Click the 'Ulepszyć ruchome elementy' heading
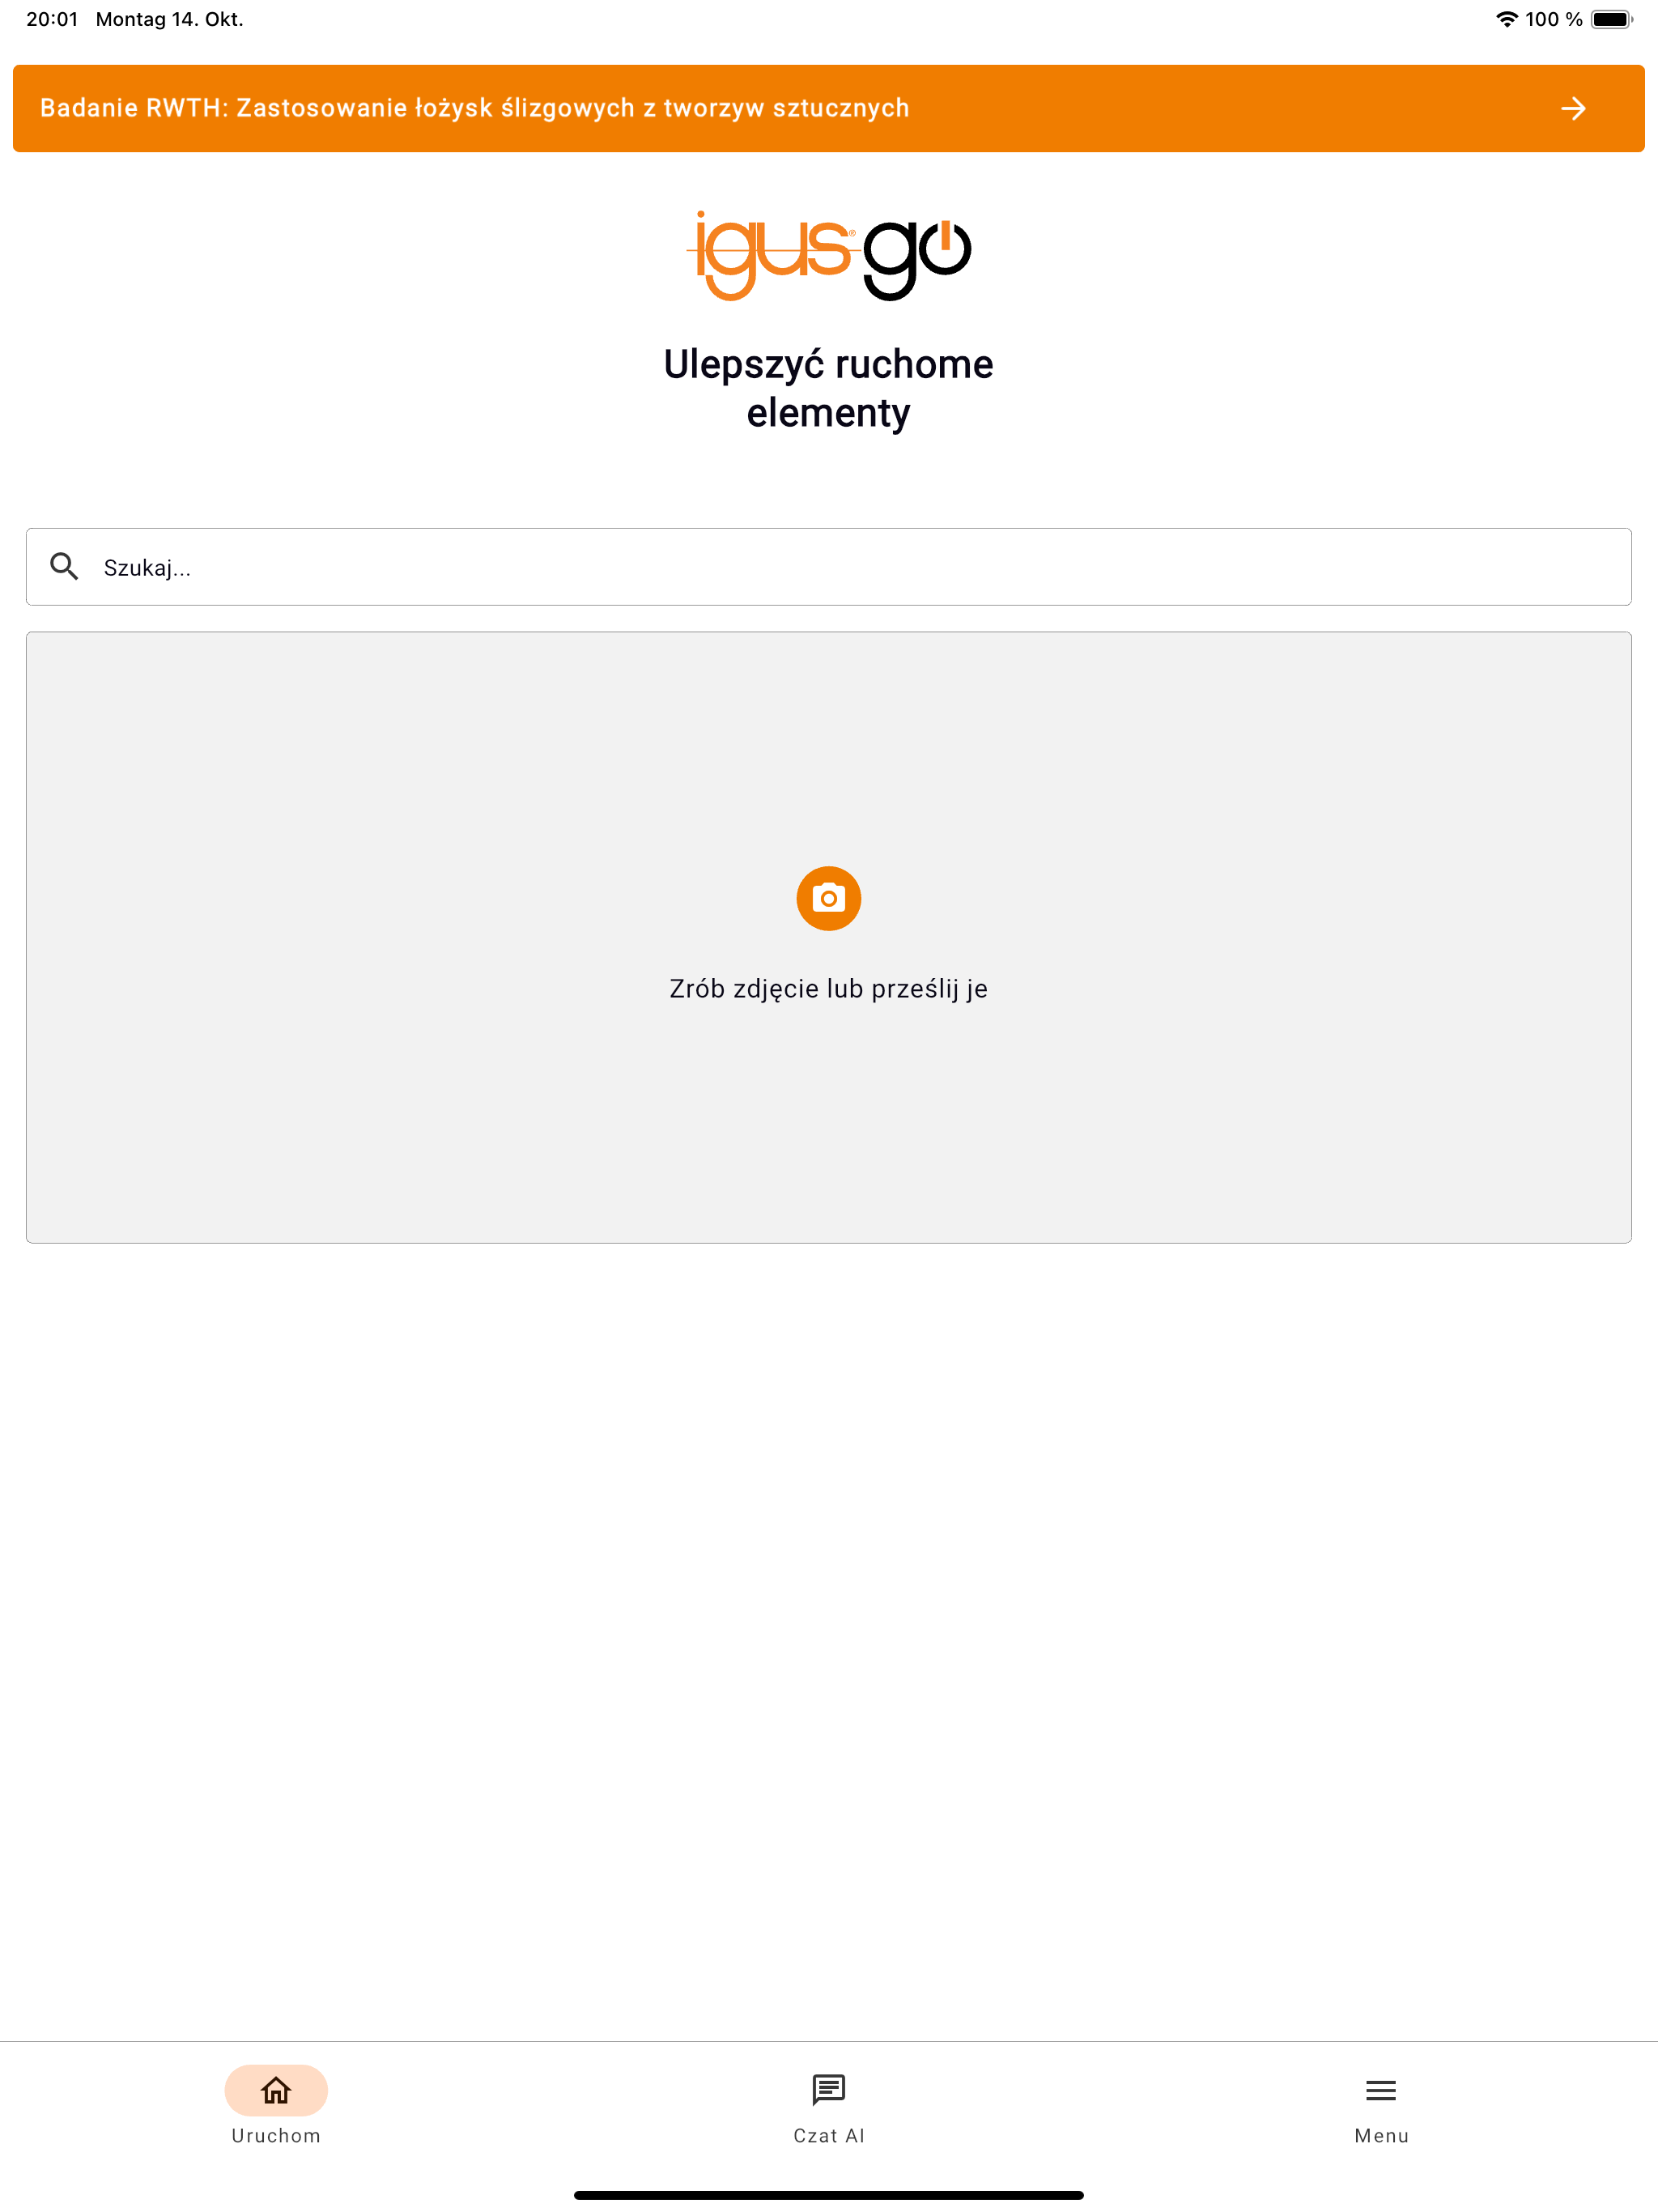Viewport: 1658px width, 2212px height. point(829,388)
